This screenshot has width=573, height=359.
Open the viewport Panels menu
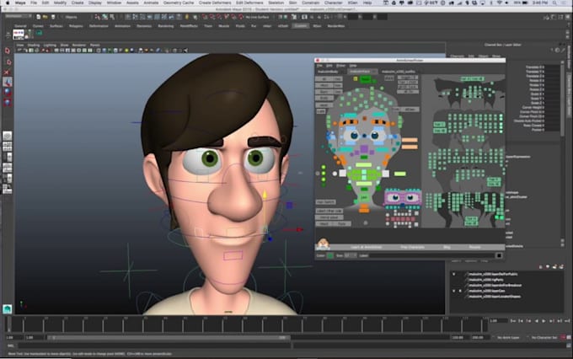point(94,45)
